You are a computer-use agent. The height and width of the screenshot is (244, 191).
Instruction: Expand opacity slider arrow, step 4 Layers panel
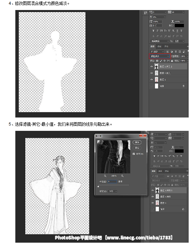tap(187, 56)
